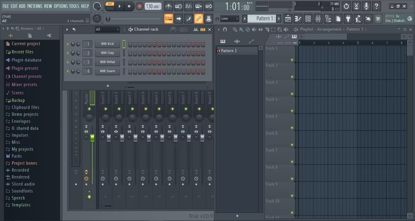The width and height of the screenshot is (415, 221).
Task: Toggle PAT/SONG mode switch
Action: tap(110, 6)
